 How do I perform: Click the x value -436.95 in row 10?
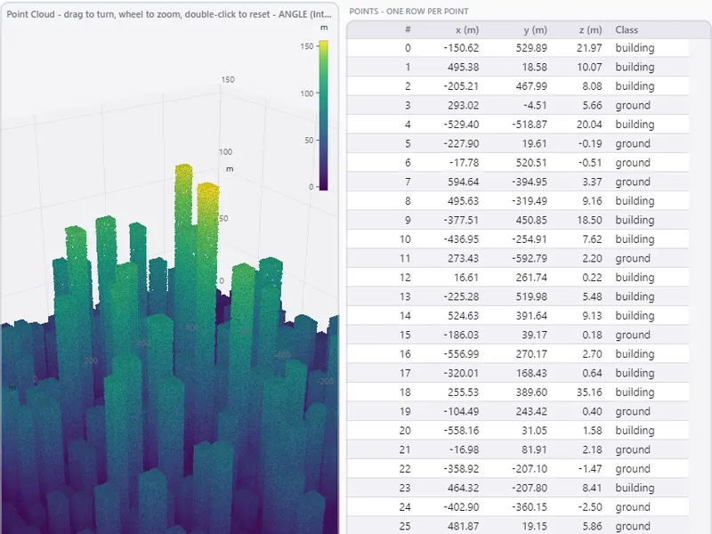tap(461, 239)
